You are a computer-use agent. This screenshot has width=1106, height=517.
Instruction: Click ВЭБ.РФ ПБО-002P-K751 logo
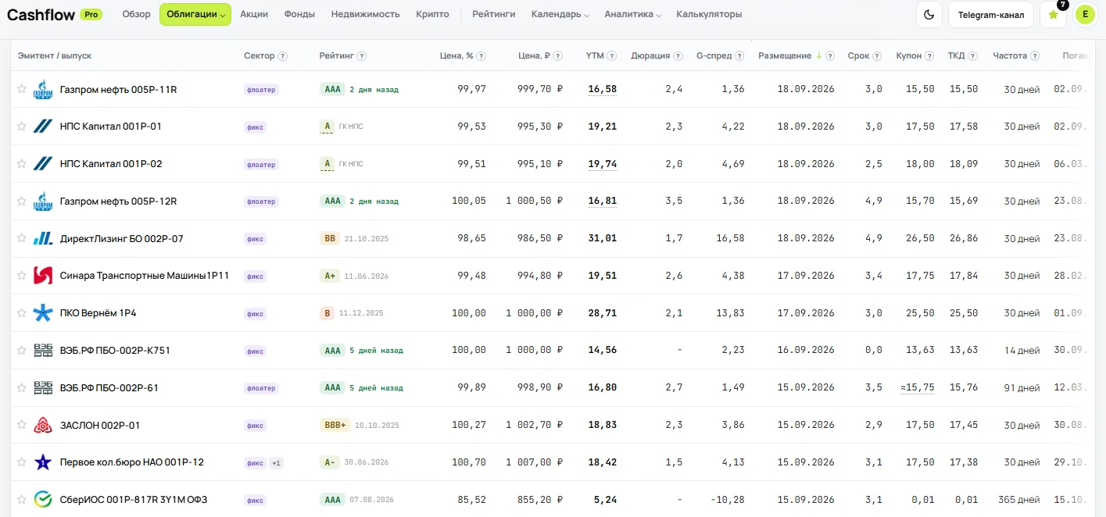click(x=43, y=351)
